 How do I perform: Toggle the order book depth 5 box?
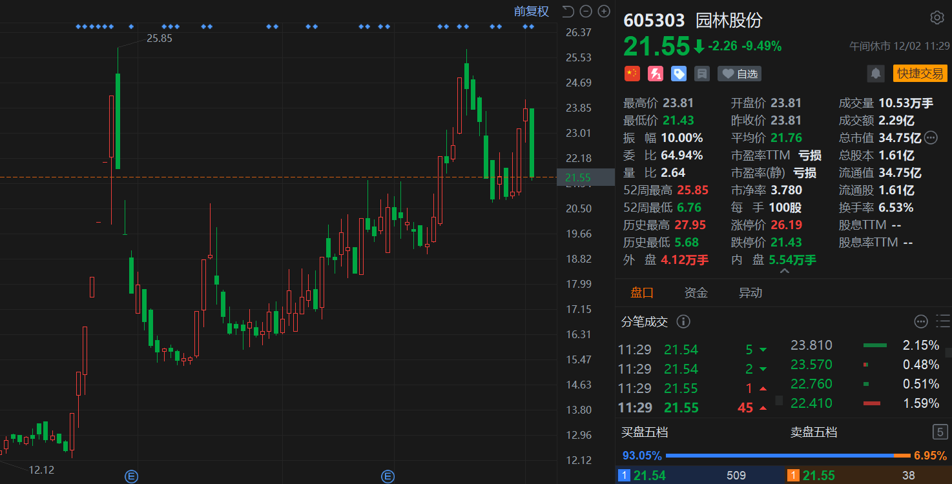940,432
